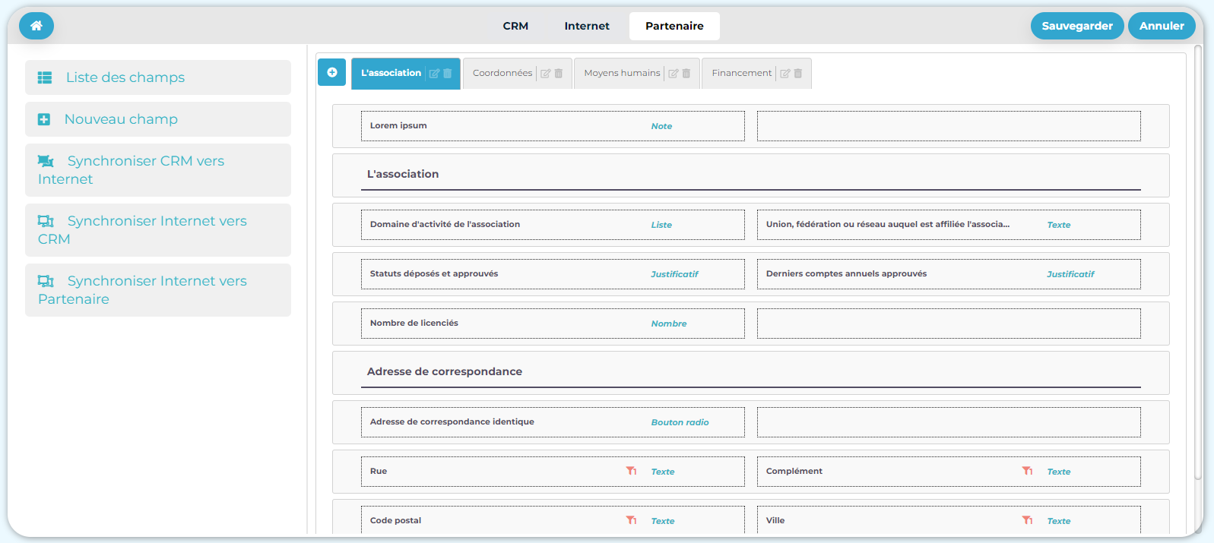The height and width of the screenshot is (543, 1214).
Task: Click the condition filter icon on Complément
Action: tap(1027, 471)
